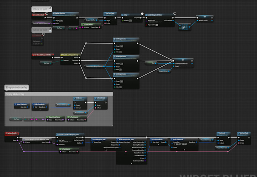Select the Break SlateBrush node header

[158, 139]
